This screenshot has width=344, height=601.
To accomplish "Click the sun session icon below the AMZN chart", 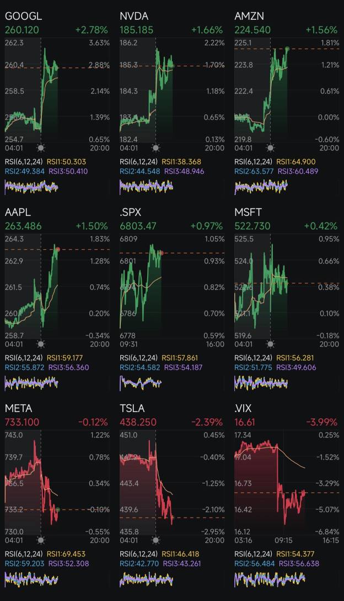I will click(x=269, y=147).
